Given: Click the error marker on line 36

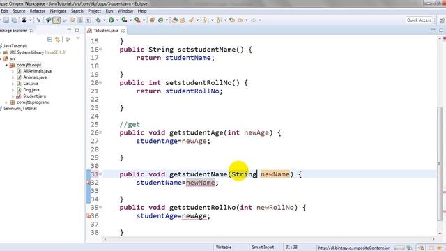Looking at the screenshot, I should point(89,216).
